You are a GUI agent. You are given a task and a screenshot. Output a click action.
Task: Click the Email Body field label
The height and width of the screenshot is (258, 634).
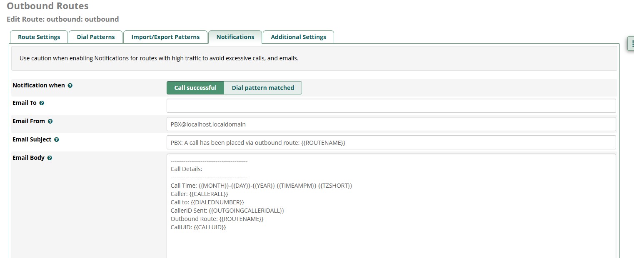(28, 158)
